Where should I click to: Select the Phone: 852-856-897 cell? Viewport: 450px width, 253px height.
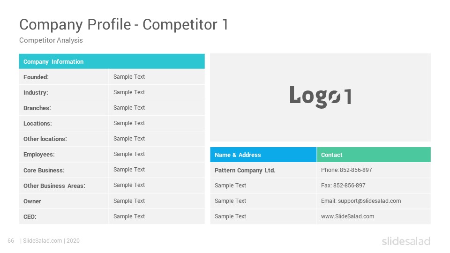[x=374, y=170]
